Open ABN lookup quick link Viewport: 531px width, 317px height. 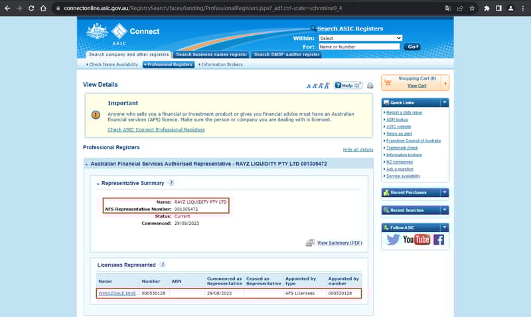point(397,119)
